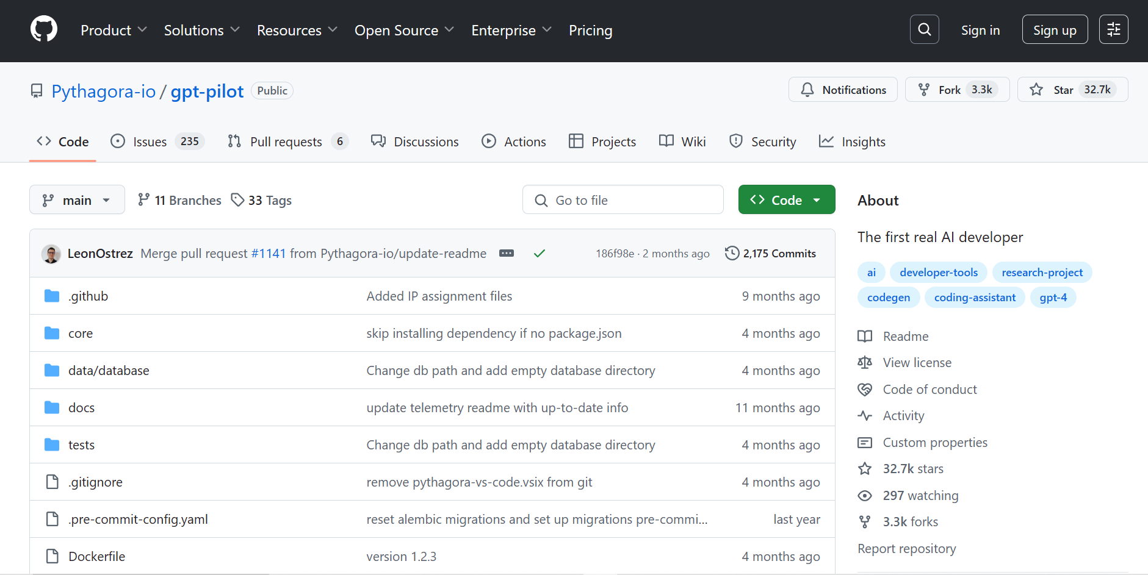Expand the Product menu

click(x=114, y=30)
